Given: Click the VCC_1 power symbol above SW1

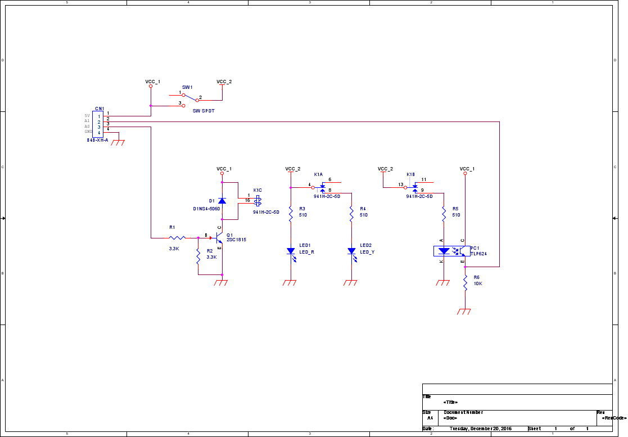Looking at the screenshot, I should pos(151,84).
